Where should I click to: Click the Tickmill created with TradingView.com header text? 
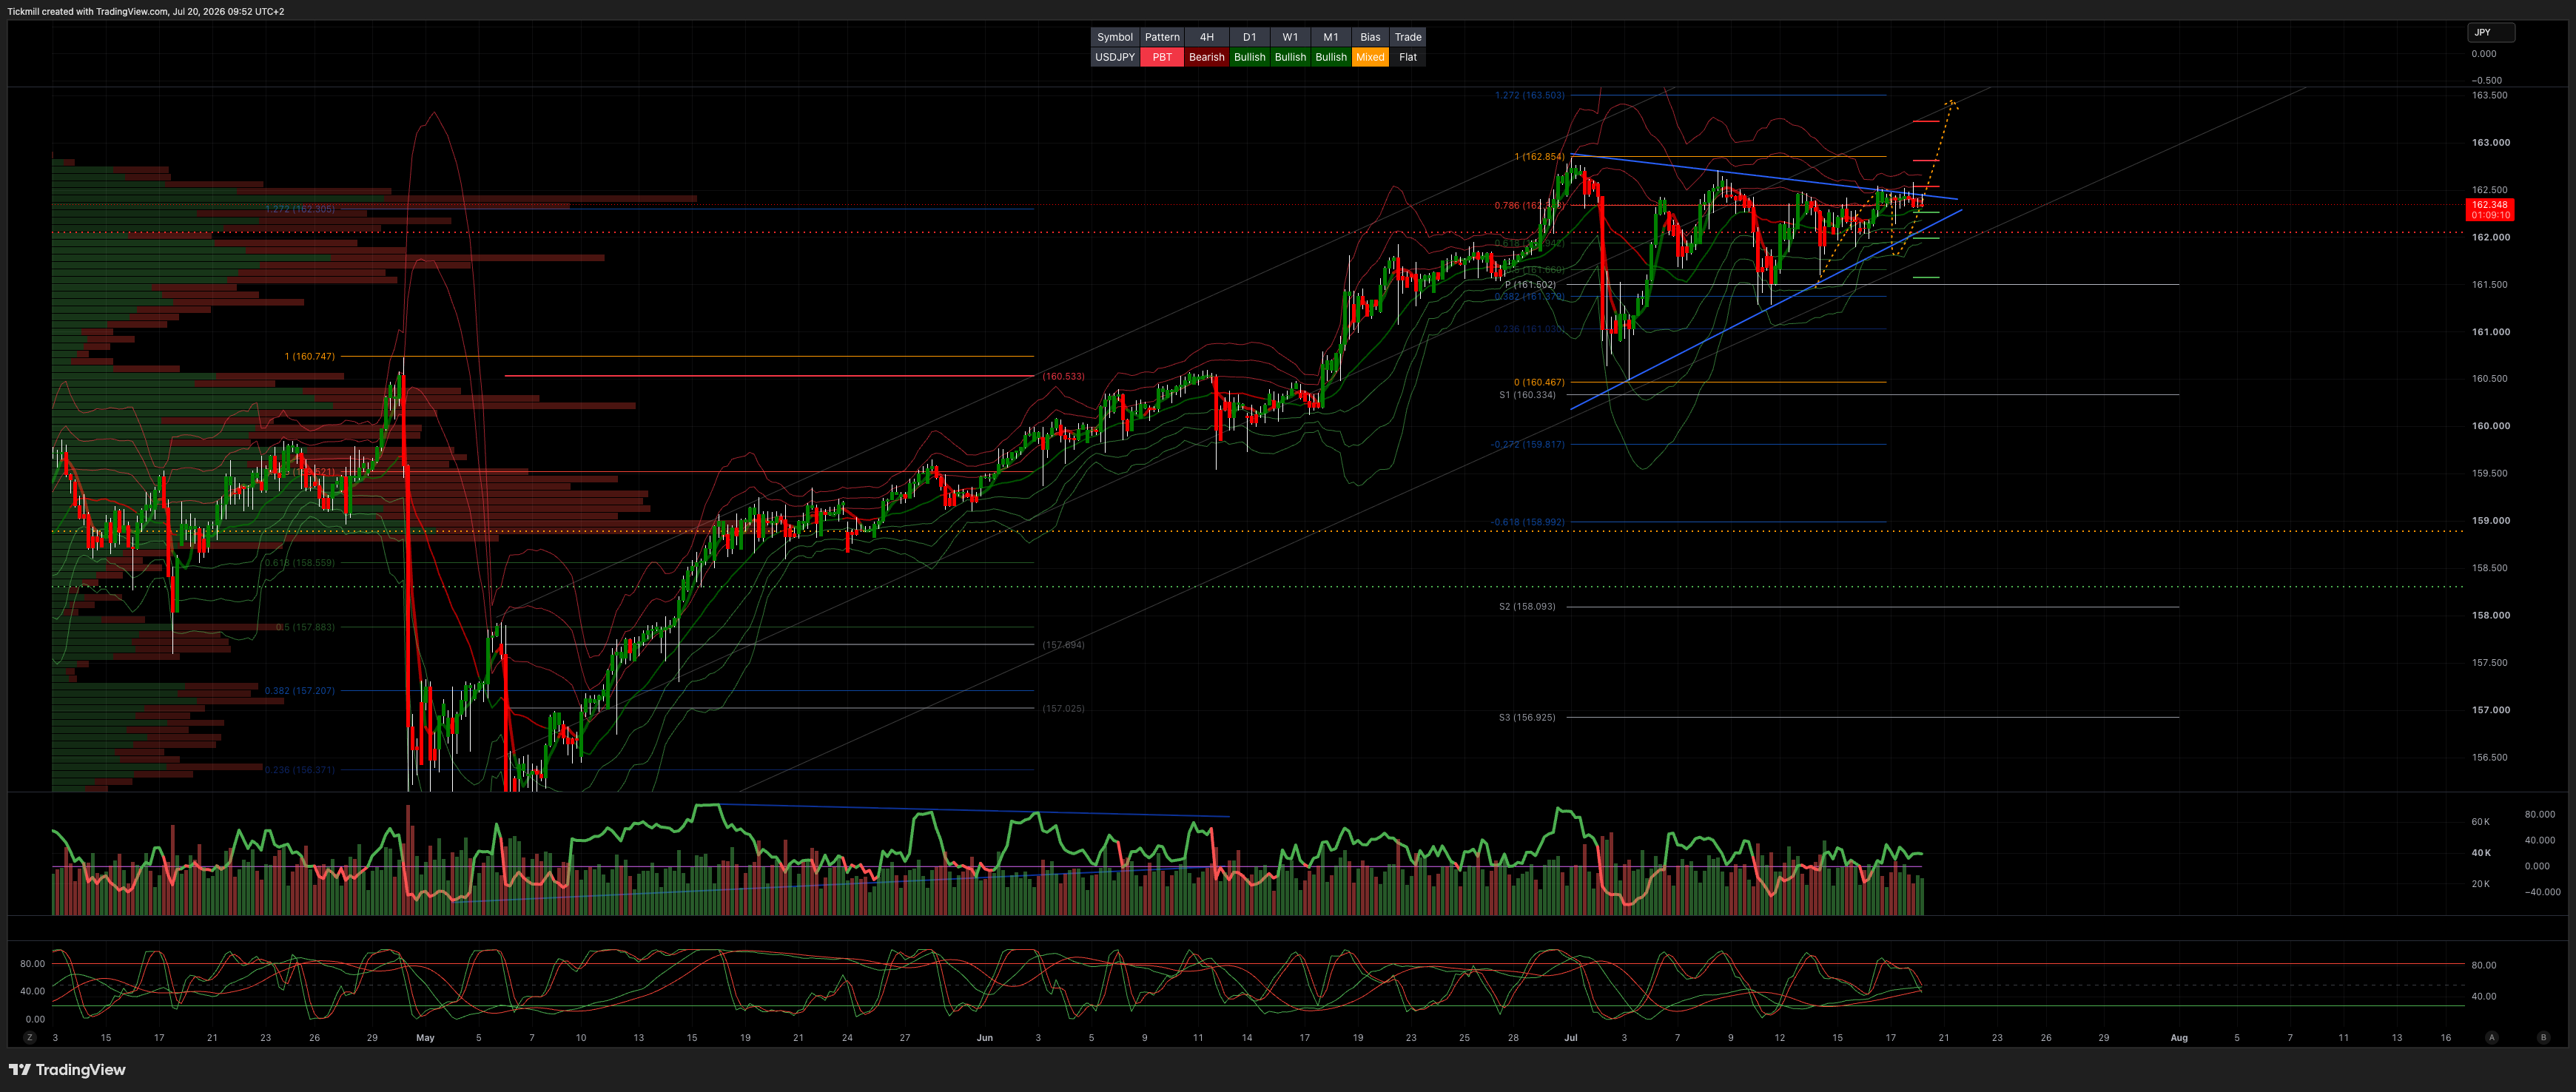click(x=146, y=12)
